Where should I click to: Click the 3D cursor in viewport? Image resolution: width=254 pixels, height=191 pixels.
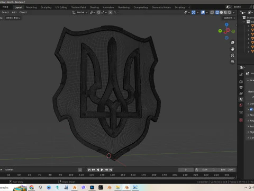(109, 155)
